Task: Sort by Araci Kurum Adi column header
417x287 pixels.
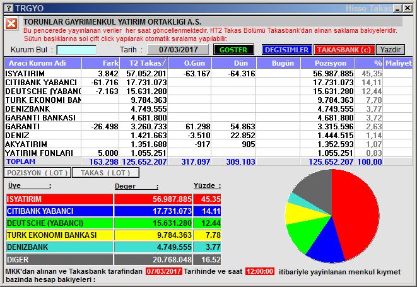Action: pos(43,63)
